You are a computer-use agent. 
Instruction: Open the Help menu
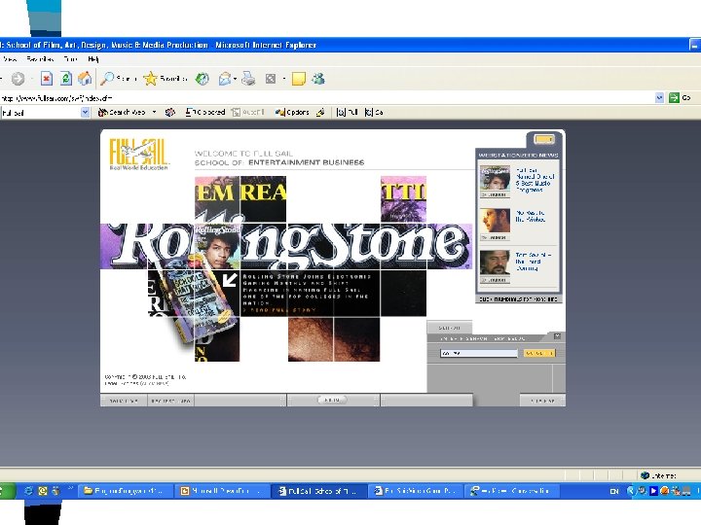pyautogui.click(x=93, y=59)
